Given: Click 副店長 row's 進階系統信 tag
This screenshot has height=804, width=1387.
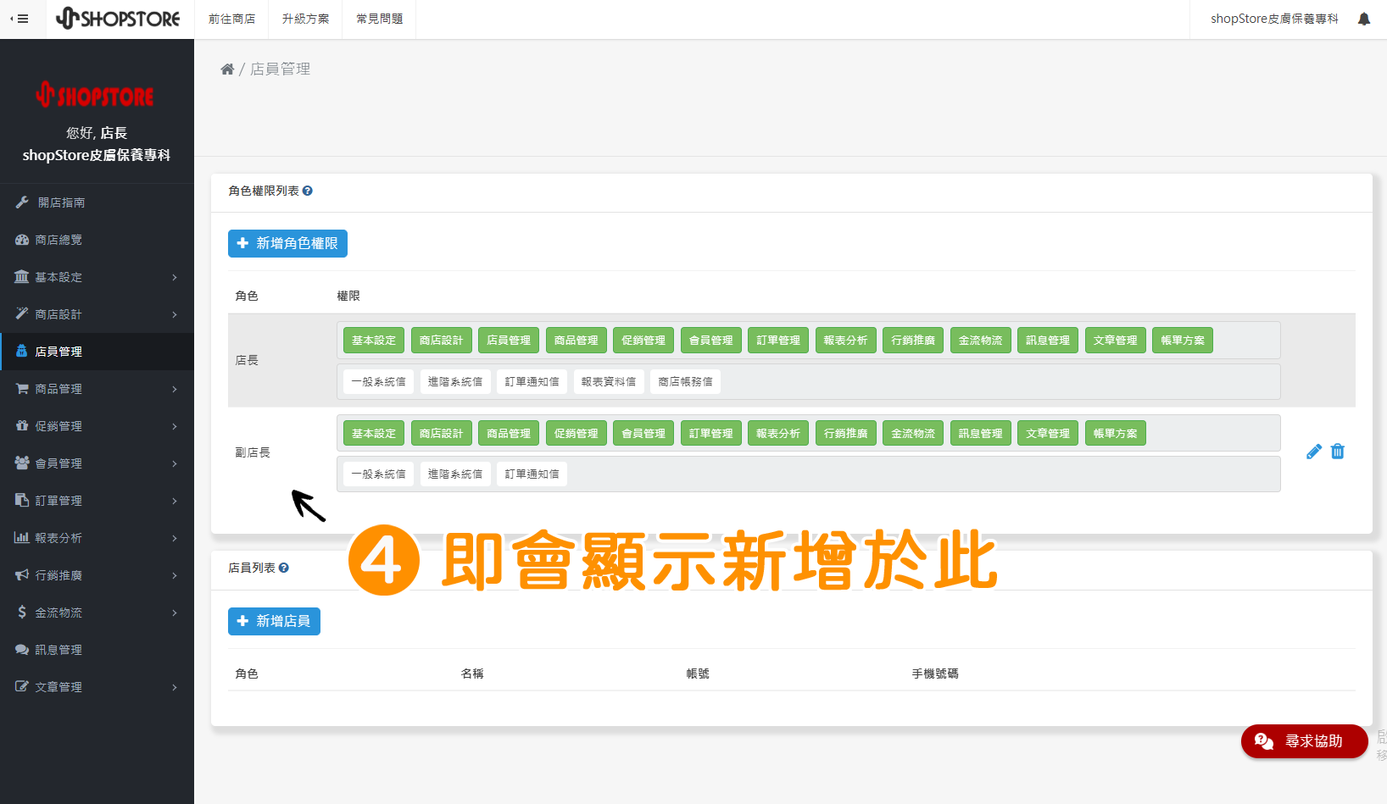Looking at the screenshot, I should click(x=455, y=474).
